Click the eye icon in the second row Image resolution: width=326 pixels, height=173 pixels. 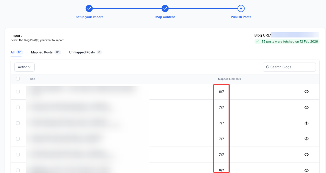(x=306, y=107)
